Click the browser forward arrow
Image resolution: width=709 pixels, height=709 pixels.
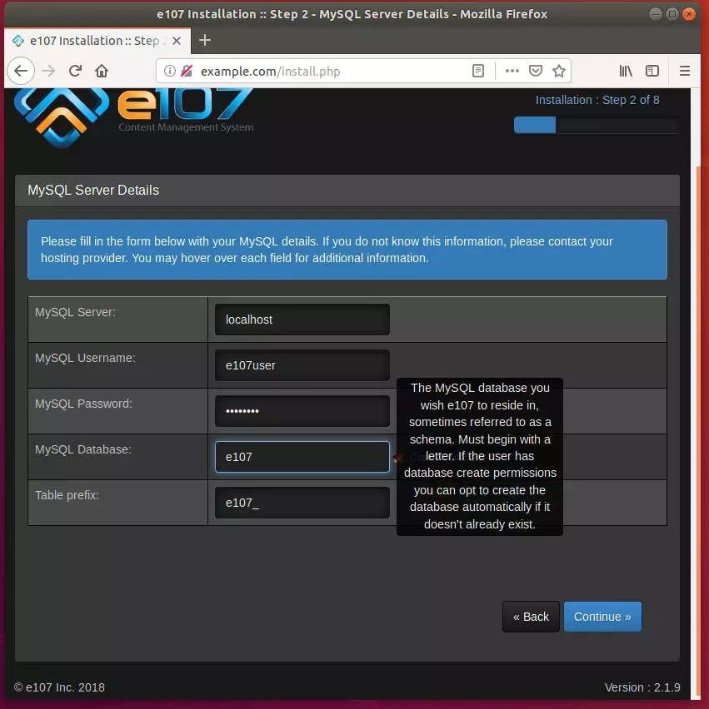point(48,71)
